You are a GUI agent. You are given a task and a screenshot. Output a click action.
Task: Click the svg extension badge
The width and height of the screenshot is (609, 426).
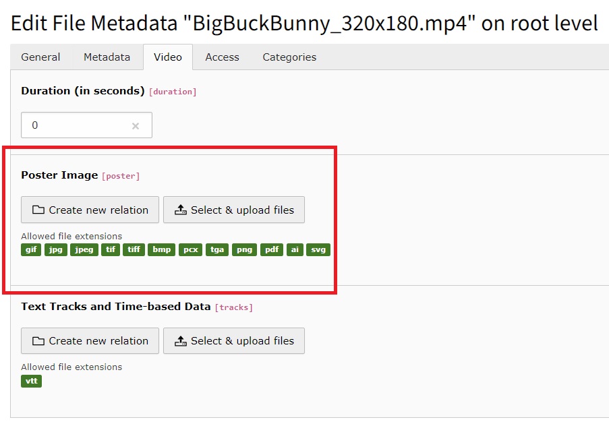[x=318, y=249]
